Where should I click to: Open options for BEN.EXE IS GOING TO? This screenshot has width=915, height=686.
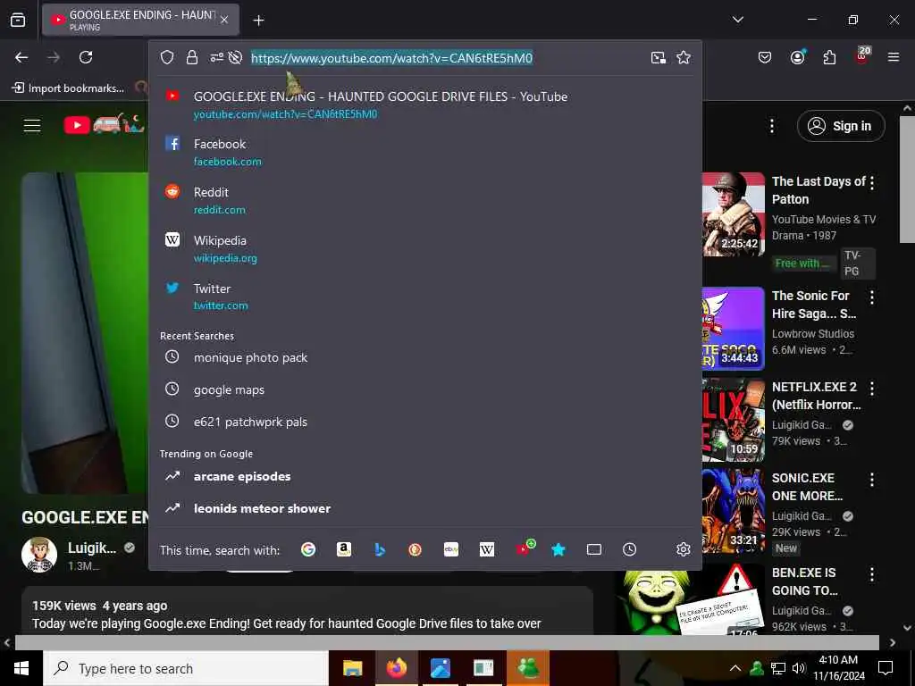coord(872,574)
